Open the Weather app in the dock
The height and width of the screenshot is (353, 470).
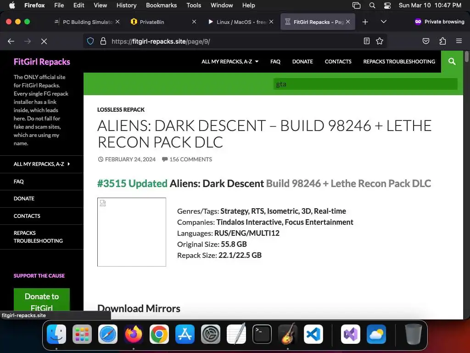pos(376,334)
